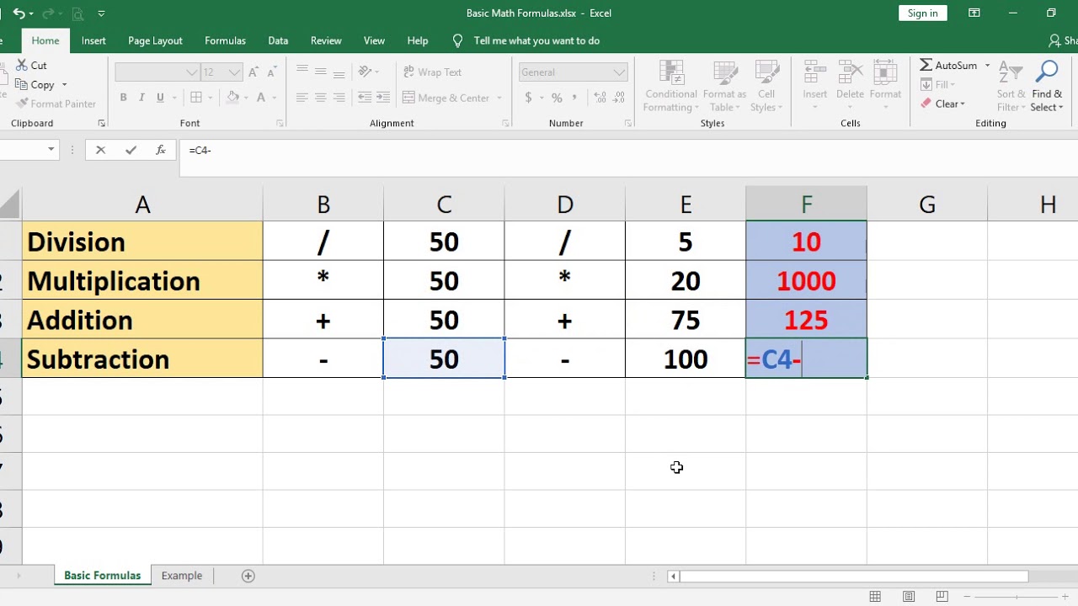
Task: Open Sort & Filter menu
Action: coord(1011,86)
